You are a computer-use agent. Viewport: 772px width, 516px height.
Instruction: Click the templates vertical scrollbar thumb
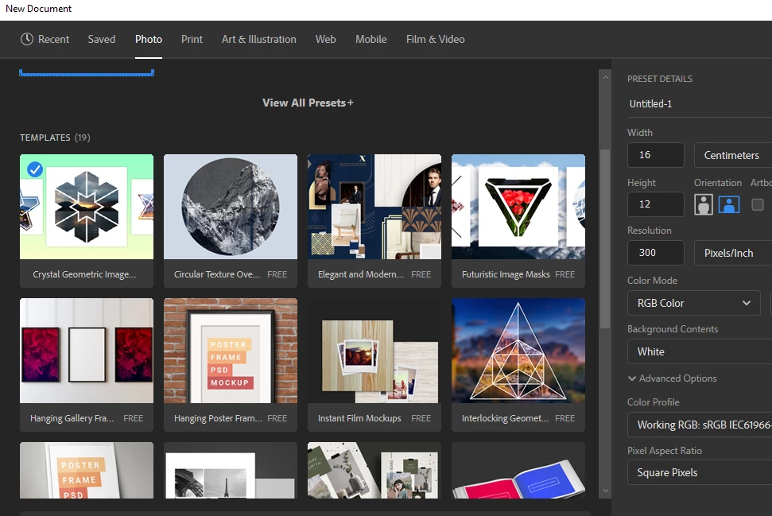coord(605,239)
